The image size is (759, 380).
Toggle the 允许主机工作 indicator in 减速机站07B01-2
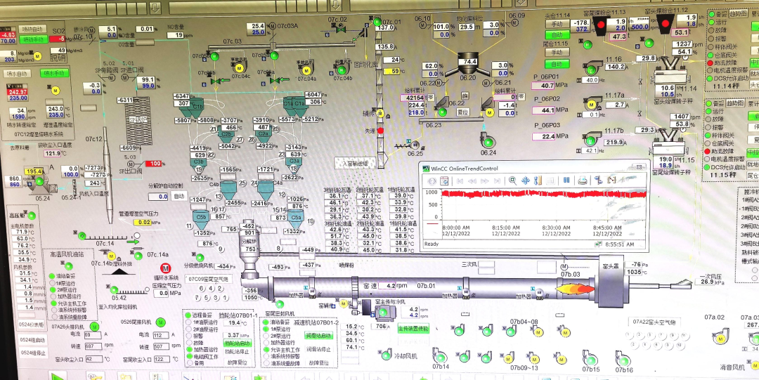click(266, 349)
